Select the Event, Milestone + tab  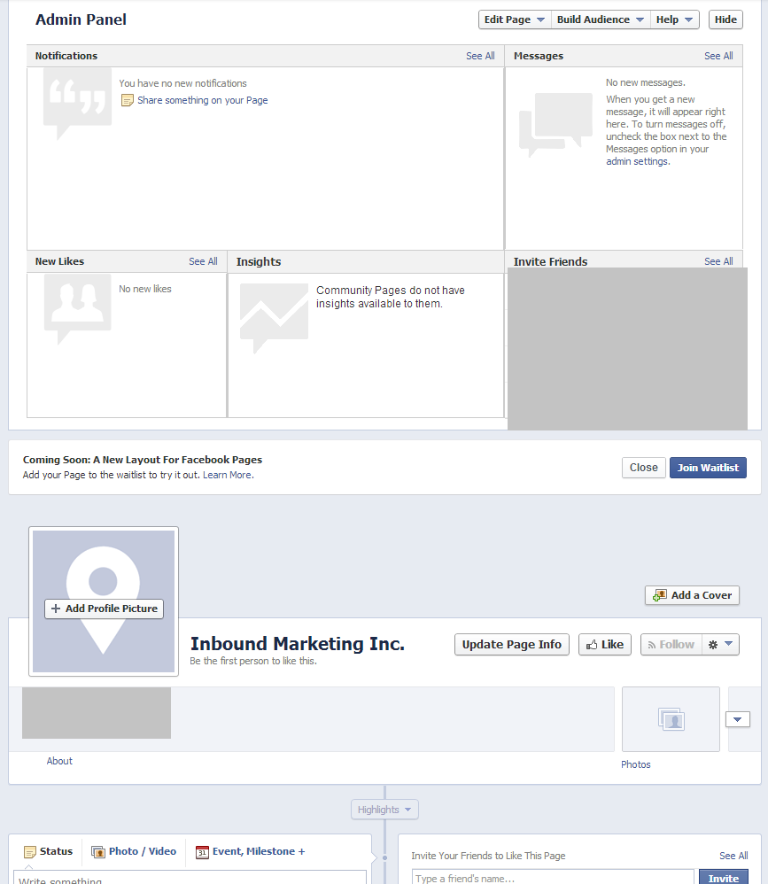[x=251, y=851]
